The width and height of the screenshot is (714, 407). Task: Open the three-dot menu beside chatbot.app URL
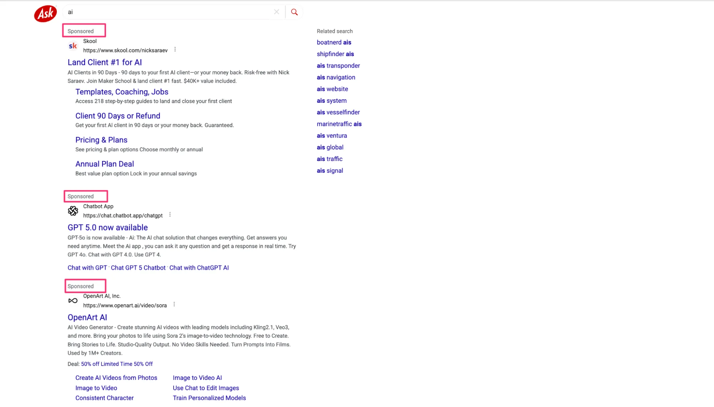[170, 215]
